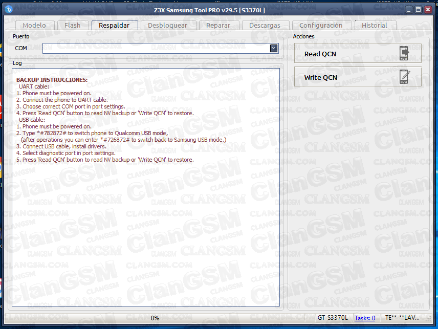Open the COM port dropdown arrow
Image resolution: width=438 pixels, height=329 pixels.
tap(273, 48)
